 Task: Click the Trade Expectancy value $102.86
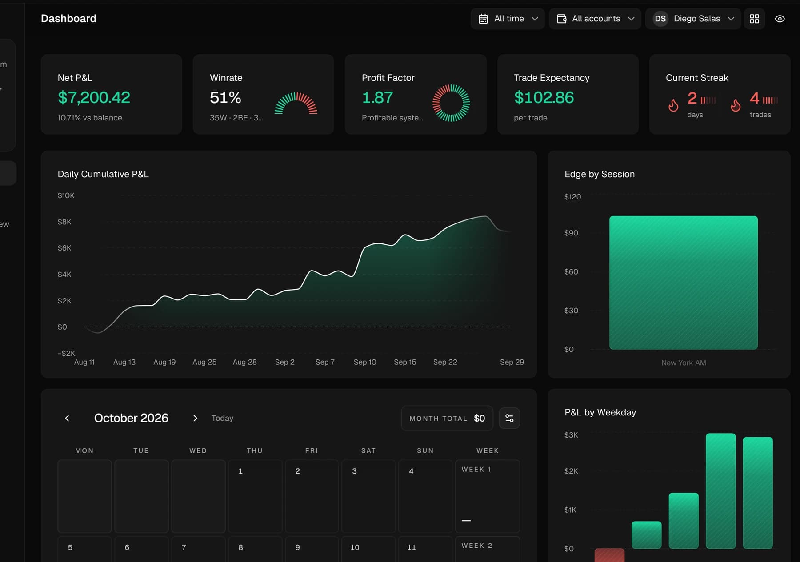tap(544, 97)
